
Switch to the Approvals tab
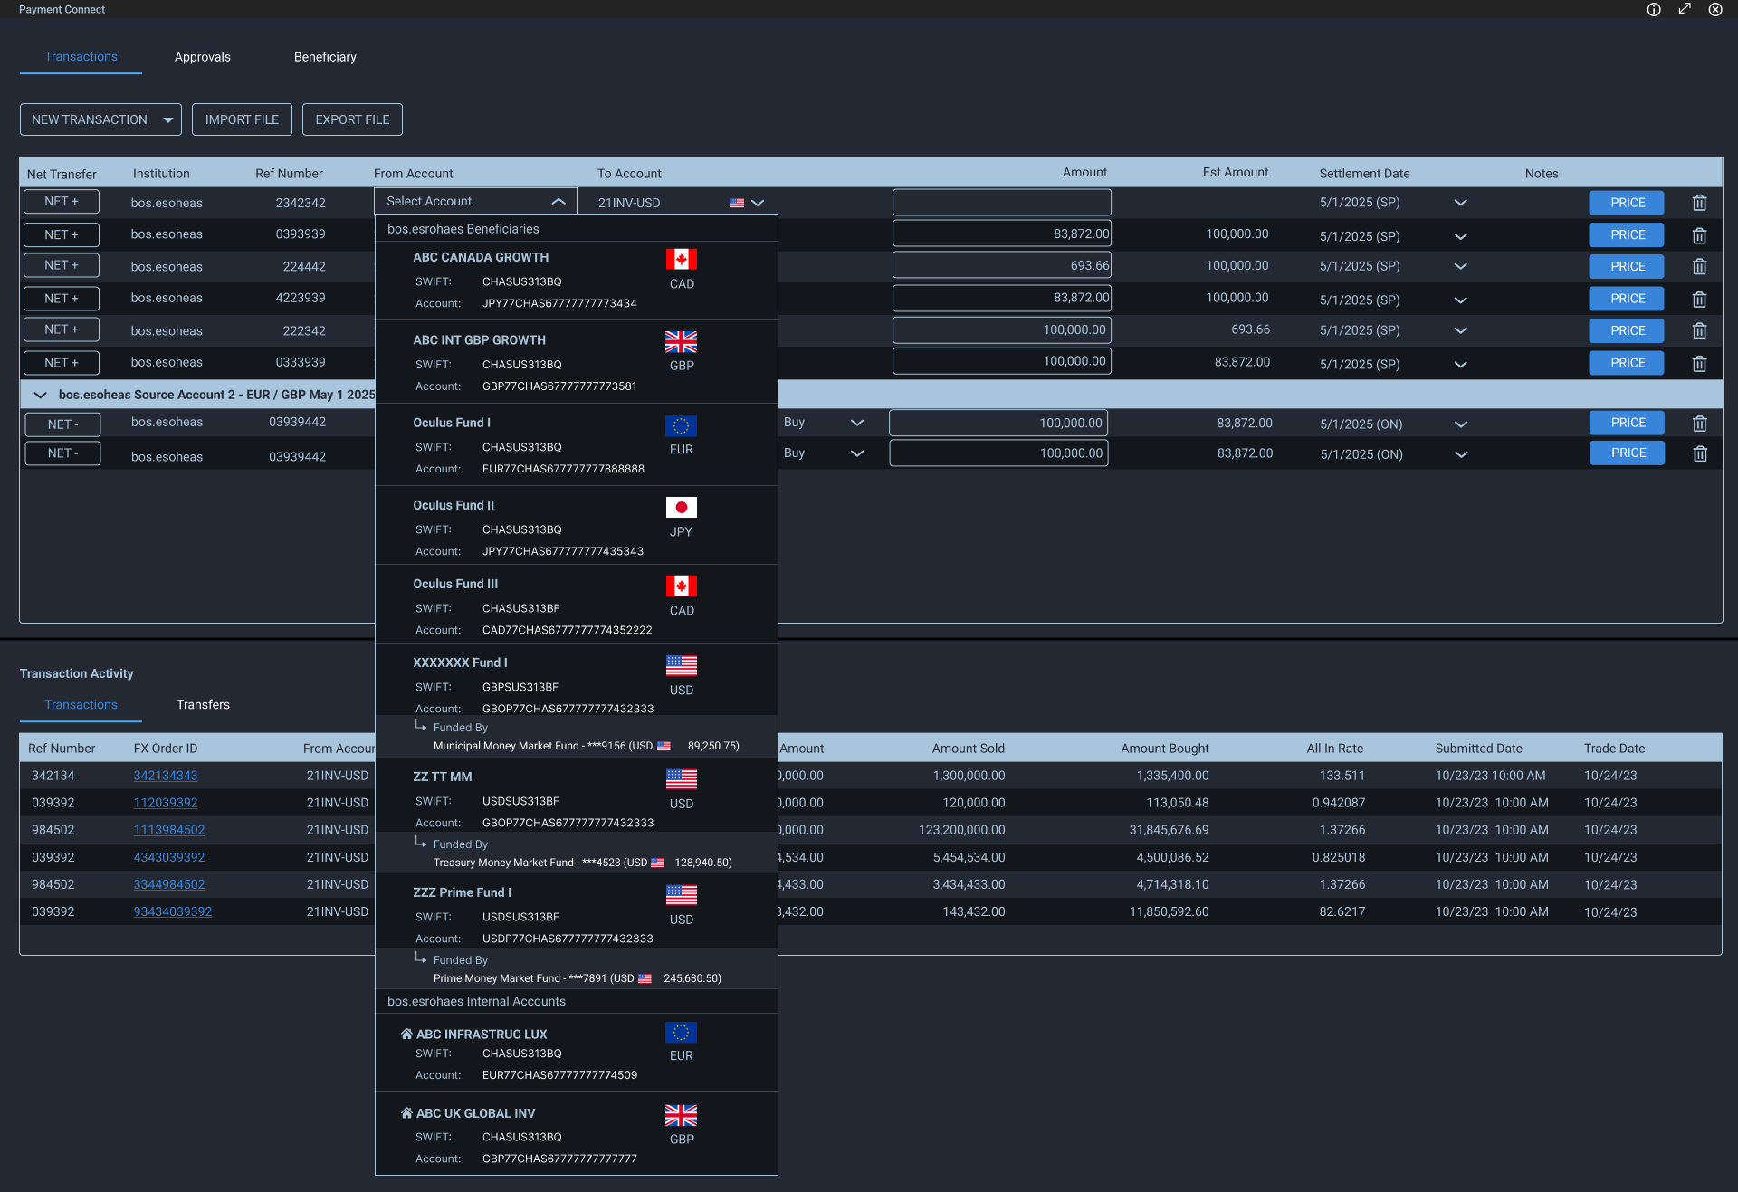click(202, 56)
